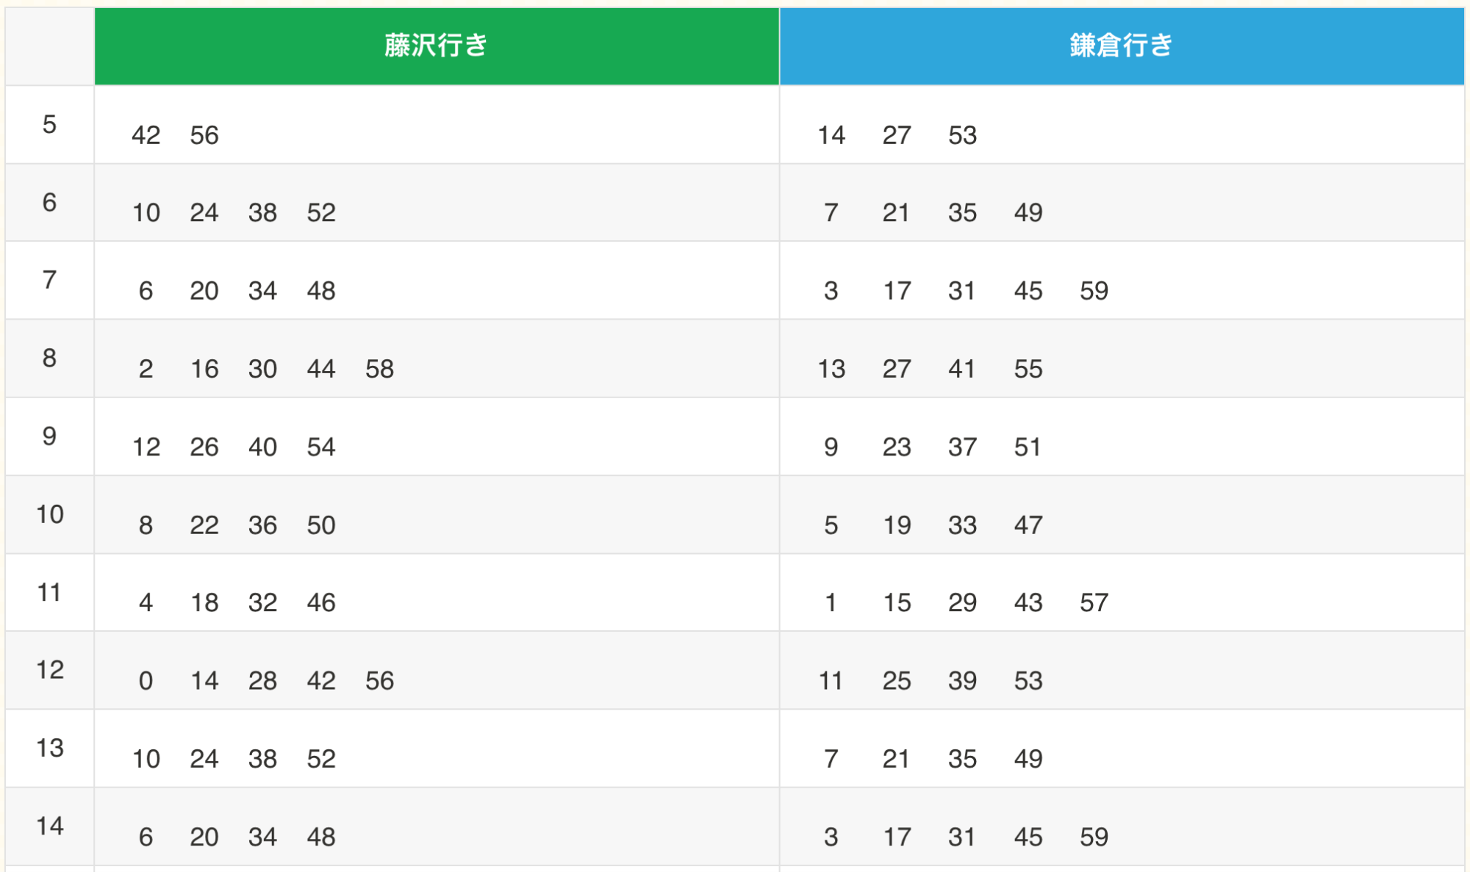The height and width of the screenshot is (872, 1470).
Task: Select minute 52 in 6 o'clock 藤沢 row
Action: click(x=321, y=213)
